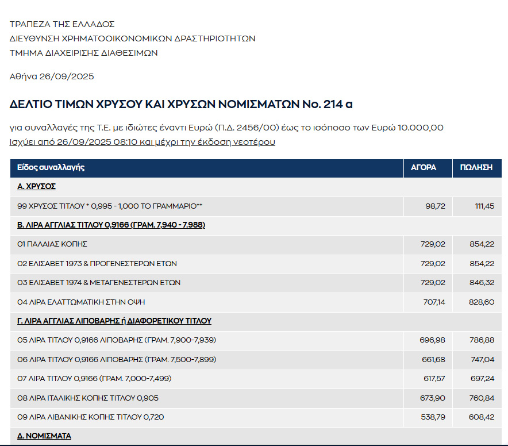Image resolution: width=508 pixels, height=446 pixels.
Task: Click the sell price 111,45
Action: 484,206
